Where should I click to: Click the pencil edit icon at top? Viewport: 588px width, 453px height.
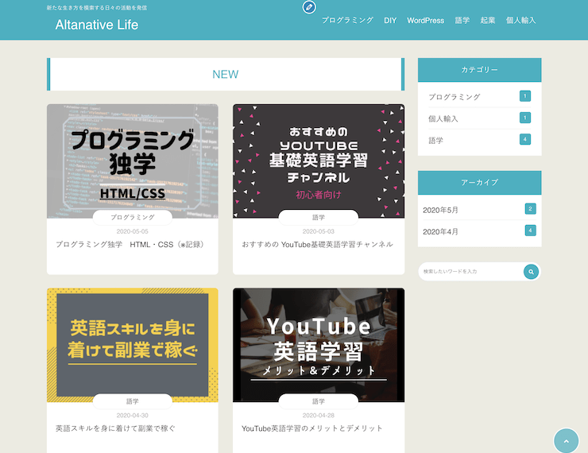309,7
